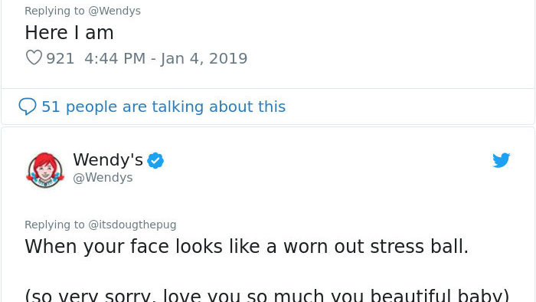Click the Wendy's display name
This screenshot has height=302, width=536.
click(x=108, y=159)
